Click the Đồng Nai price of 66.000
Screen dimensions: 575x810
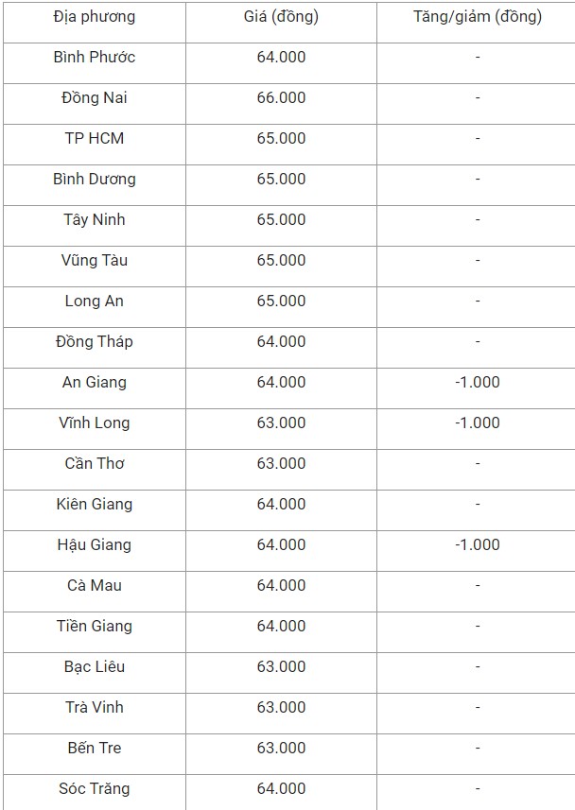[281, 98]
